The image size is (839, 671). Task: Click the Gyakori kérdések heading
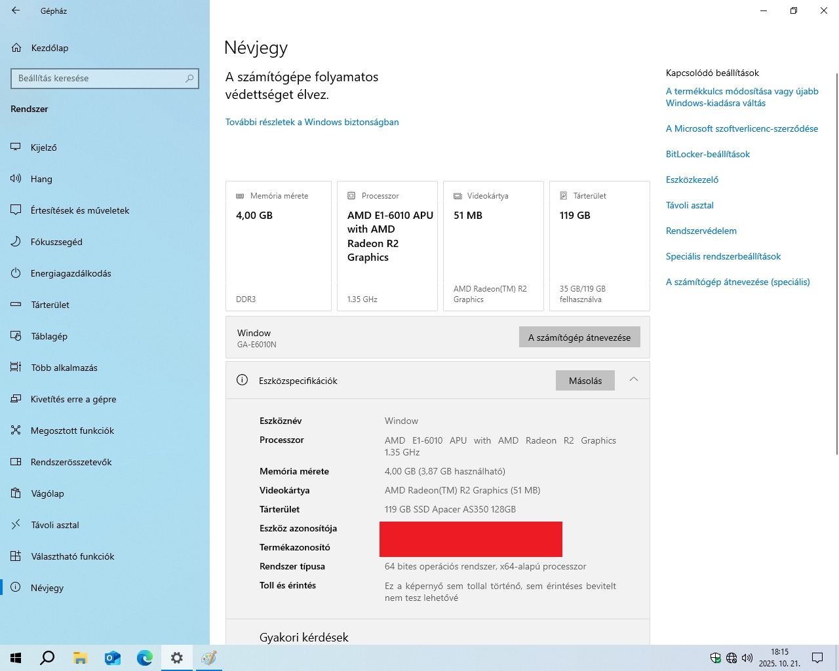304,637
